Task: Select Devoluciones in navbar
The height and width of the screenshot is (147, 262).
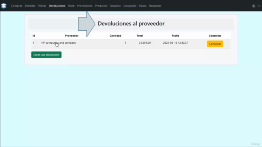Action: 57,6
